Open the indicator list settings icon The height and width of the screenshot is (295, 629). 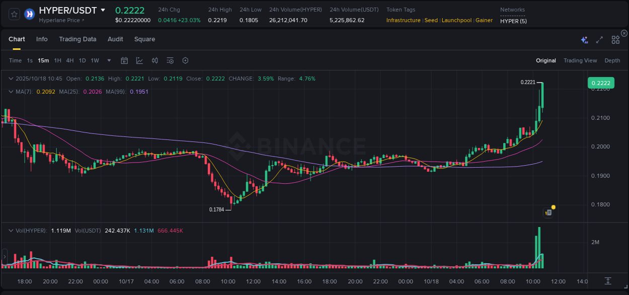[x=170, y=60]
